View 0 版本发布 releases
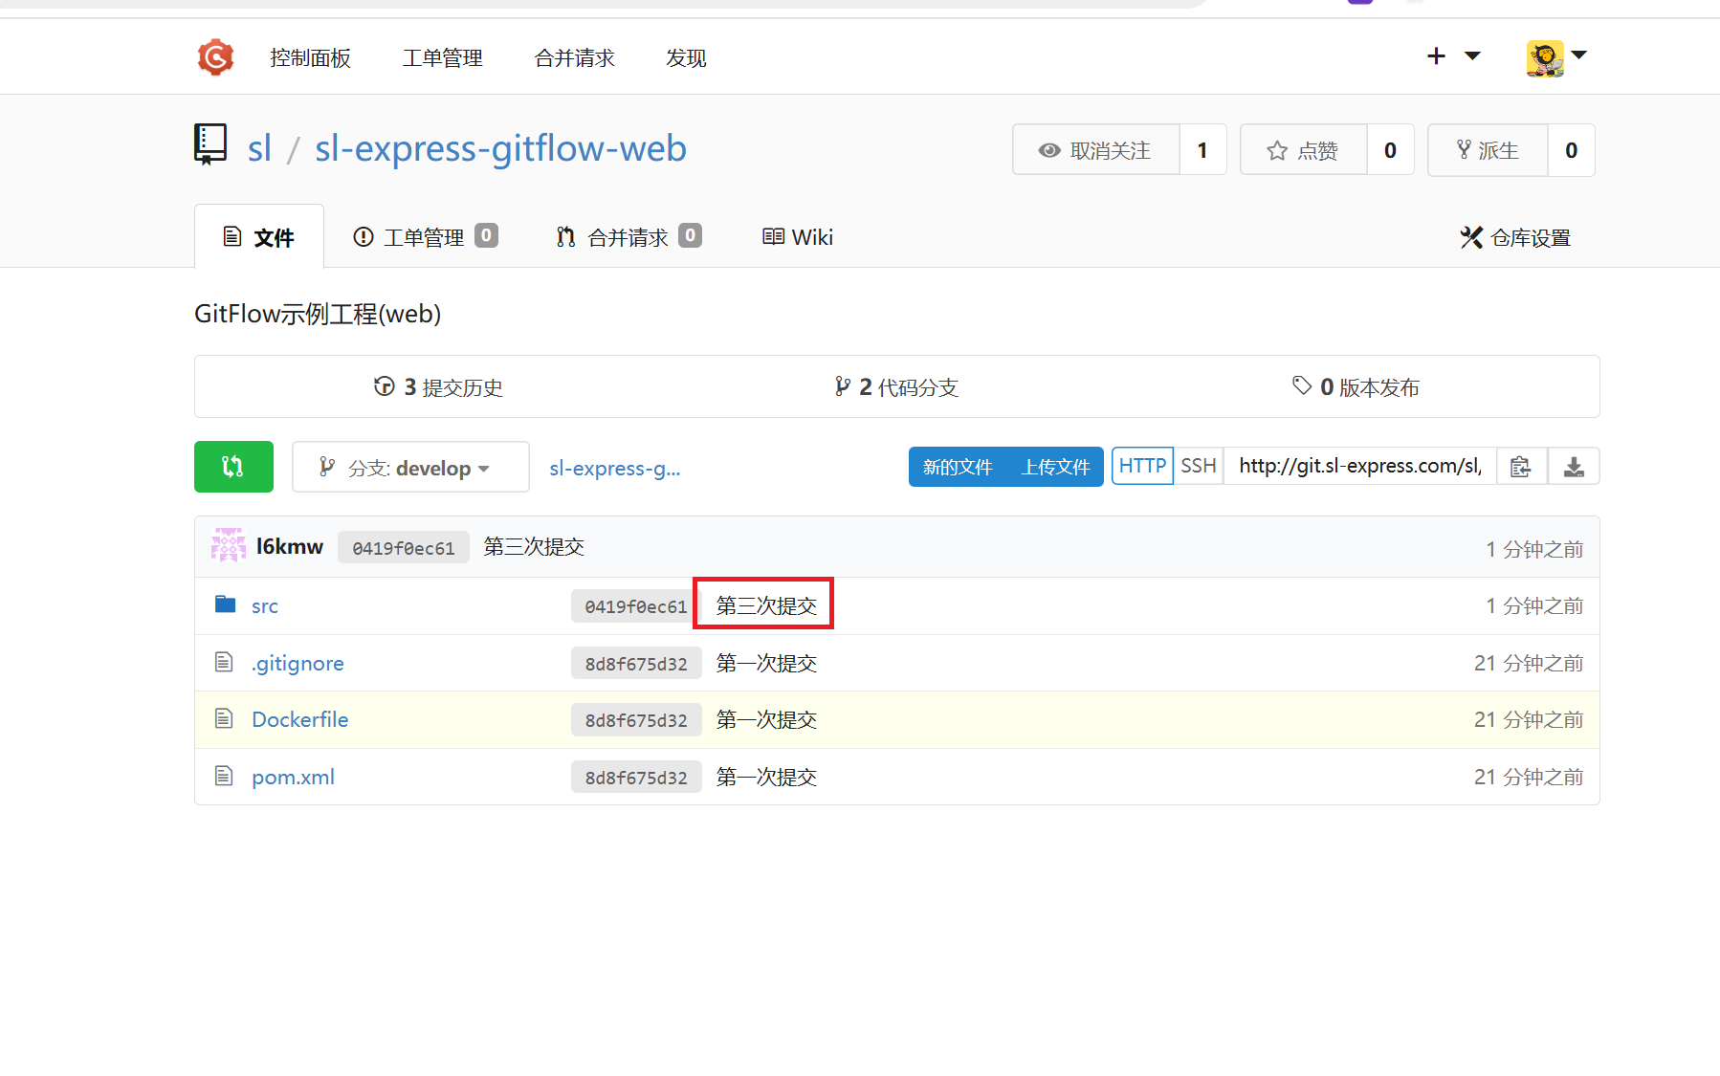Image resolution: width=1720 pixels, height=1076 pixels. point(1356,387)
